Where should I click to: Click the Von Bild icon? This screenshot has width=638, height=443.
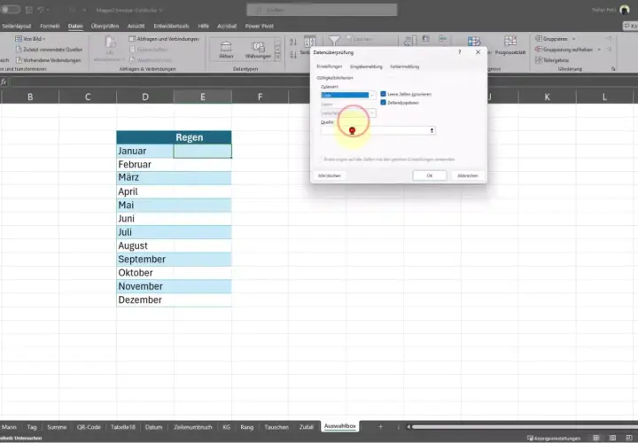point(19,39)
